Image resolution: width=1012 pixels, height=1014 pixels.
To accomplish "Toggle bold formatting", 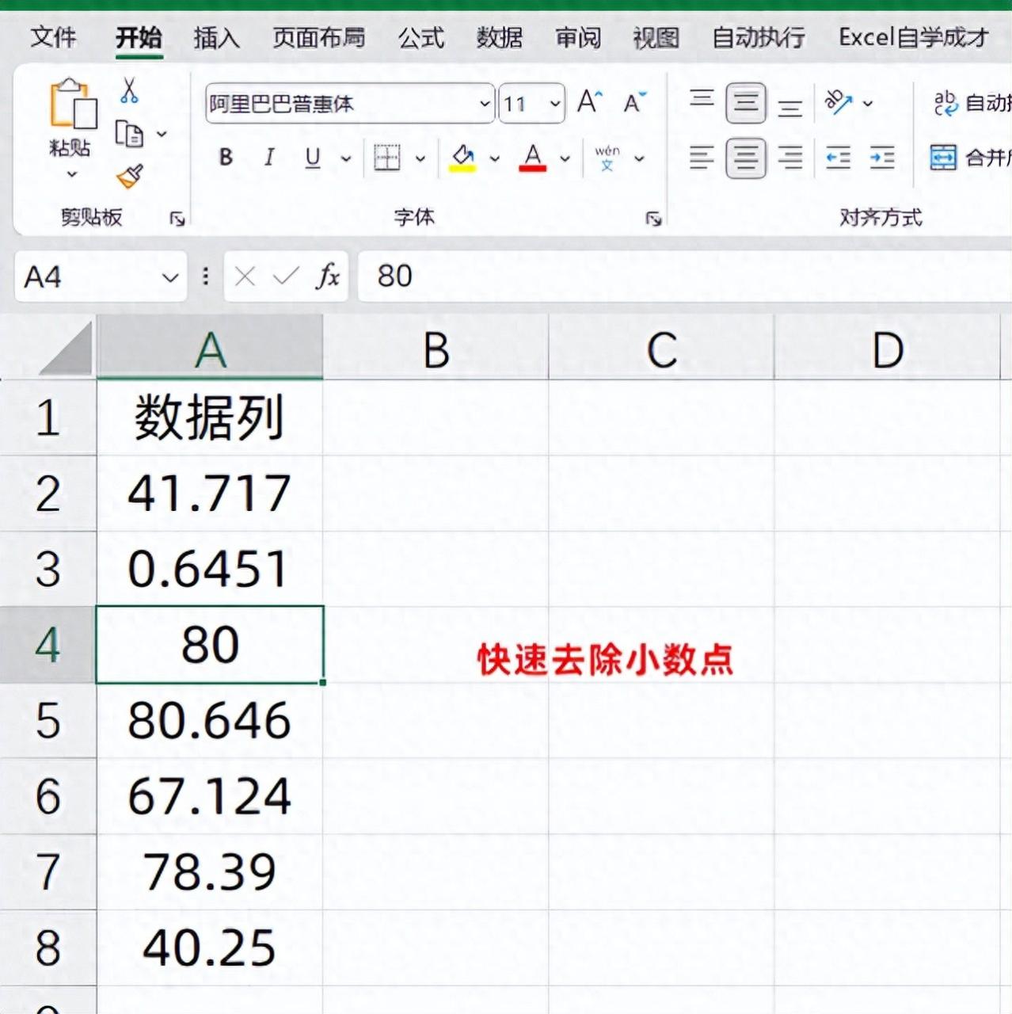I will 226,158.
